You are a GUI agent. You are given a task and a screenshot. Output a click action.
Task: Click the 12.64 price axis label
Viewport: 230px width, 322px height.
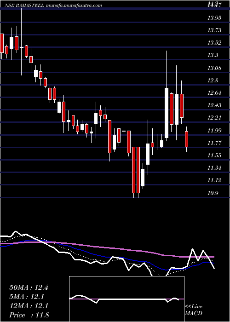(x=215, y=93)
